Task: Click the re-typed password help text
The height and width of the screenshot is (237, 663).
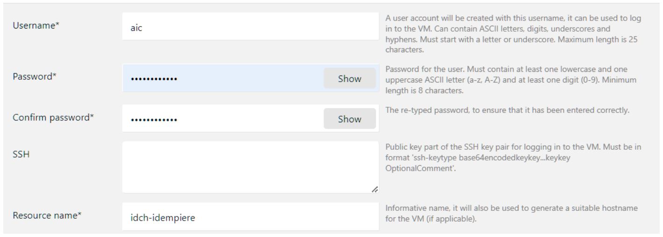Action: [508, 111]
